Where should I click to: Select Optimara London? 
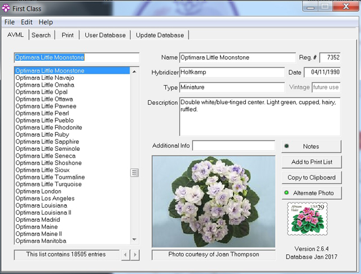click(72, 191)
